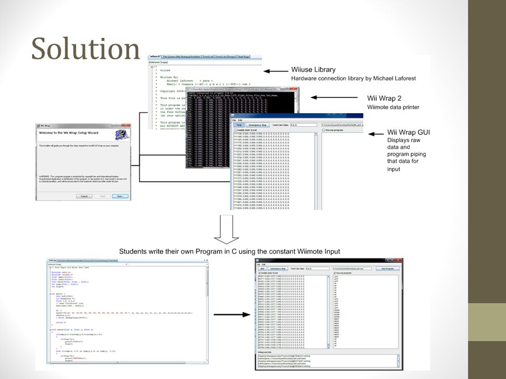
Task: Open the Edit menu in the upper Wii Wrap GUI
Action: tap(240, 120)
